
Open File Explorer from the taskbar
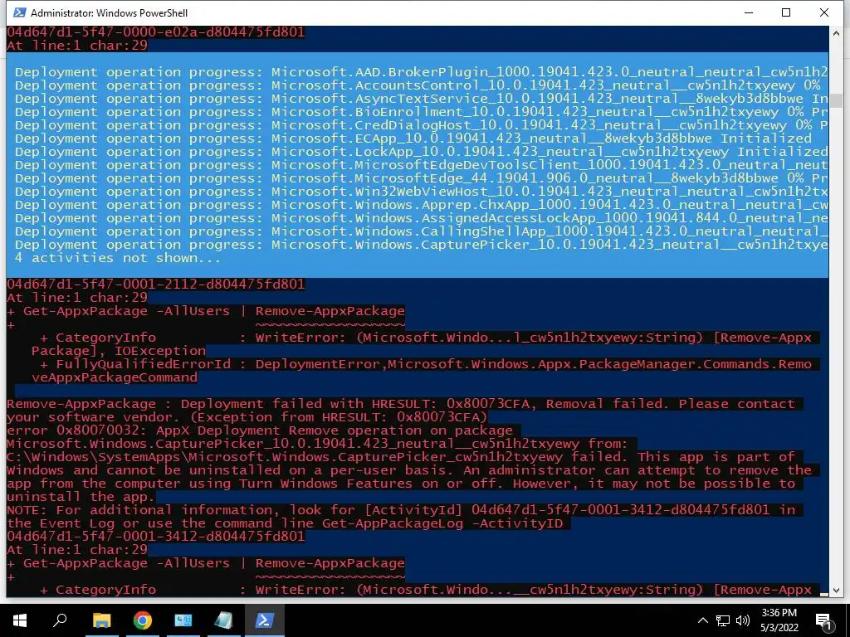coord(101,620)
